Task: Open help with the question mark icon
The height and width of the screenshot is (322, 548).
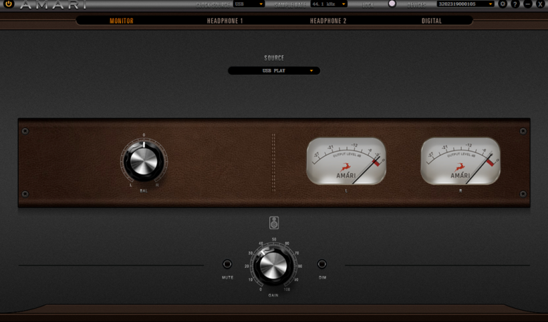Action: (x=515, y=4)
